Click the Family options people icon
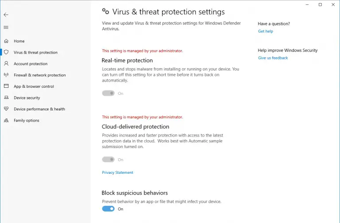This screenshot has height=223, width=340. pyautogui.click(x=6, y=120)
